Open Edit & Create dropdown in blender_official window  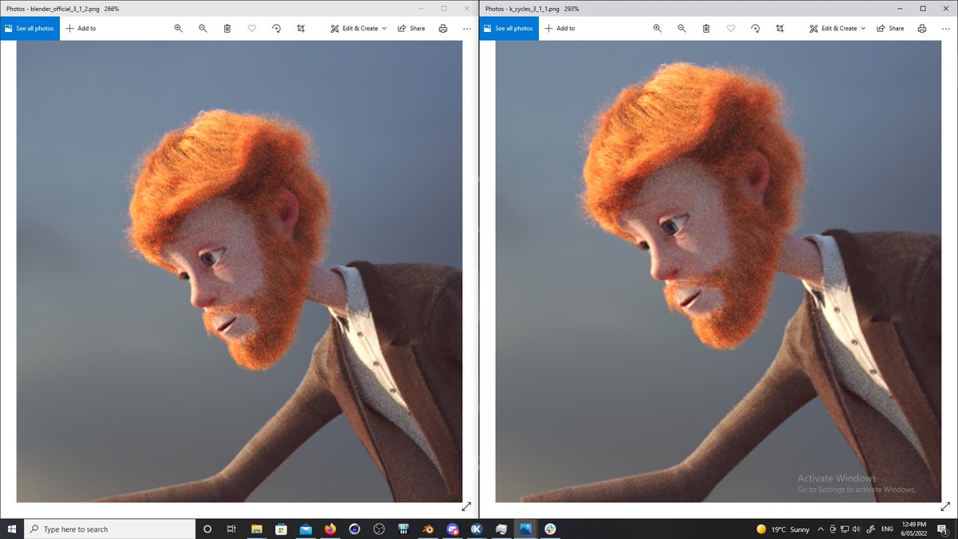point(358,28)
